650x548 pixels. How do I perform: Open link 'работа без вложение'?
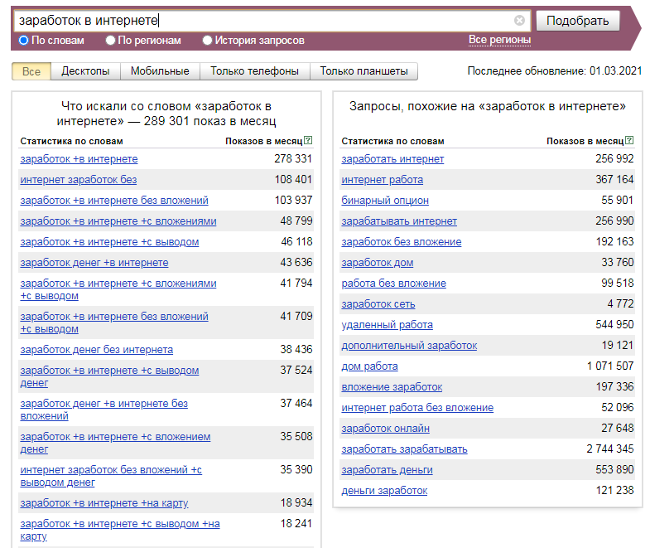(394, 284)
